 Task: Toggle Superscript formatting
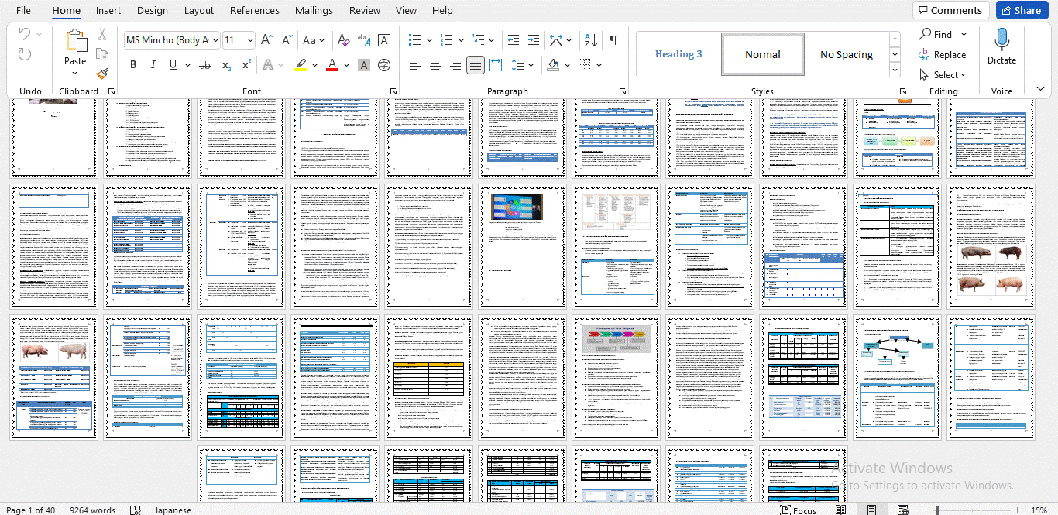[246, 65]
